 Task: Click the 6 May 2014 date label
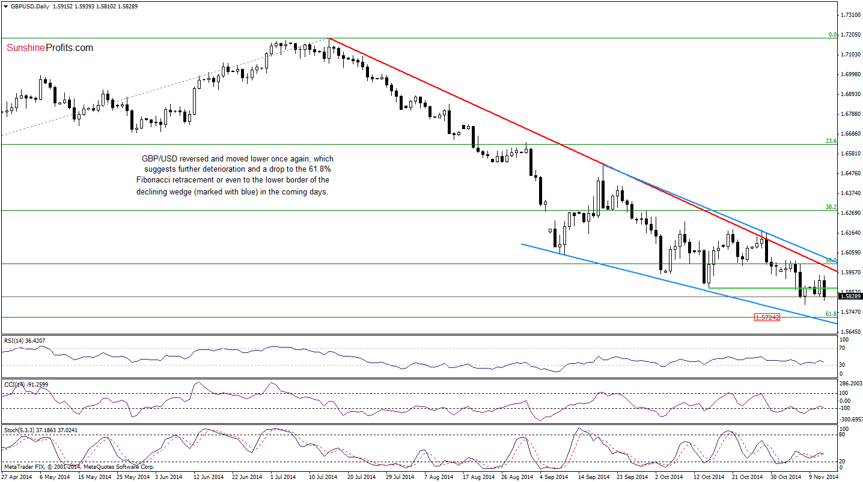pyautogui.click(x=55, y=477)
